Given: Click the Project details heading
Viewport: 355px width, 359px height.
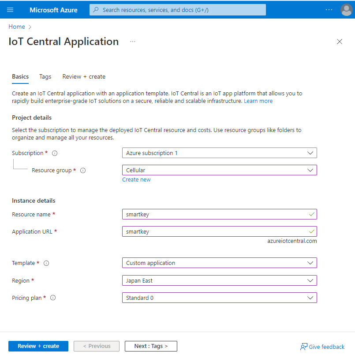Looking at the screenshot, I should coord(32,118).
